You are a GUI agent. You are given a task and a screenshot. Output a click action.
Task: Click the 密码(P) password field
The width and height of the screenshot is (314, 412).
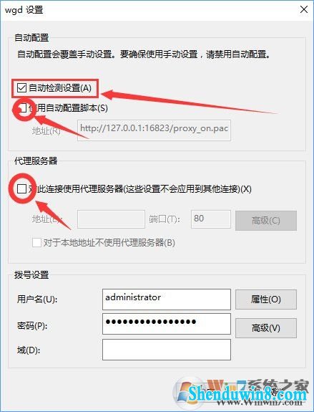coord(167,323)
